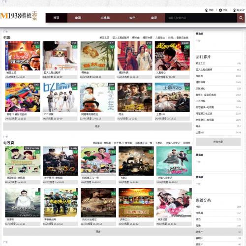Click 前任2：备胎反击战 link in 电影 header
Image resolution: width=246 pixels, height=246 pixels.
pos(178,38)
